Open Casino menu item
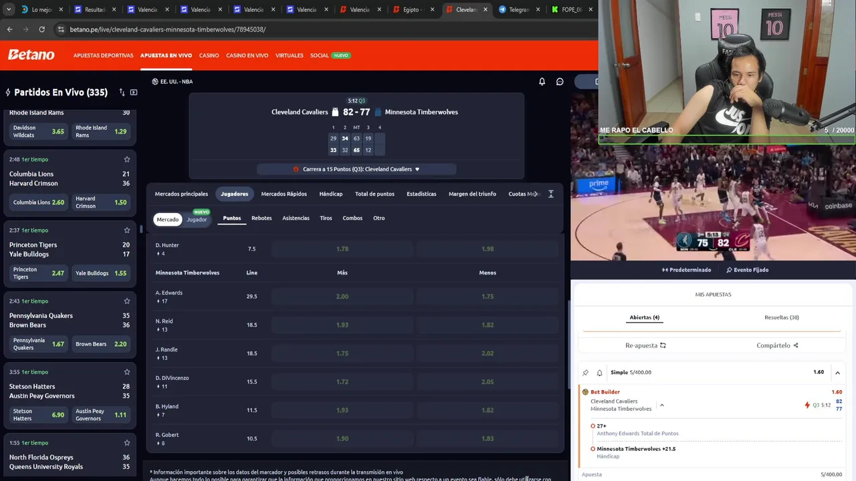 tap(209, 55)
